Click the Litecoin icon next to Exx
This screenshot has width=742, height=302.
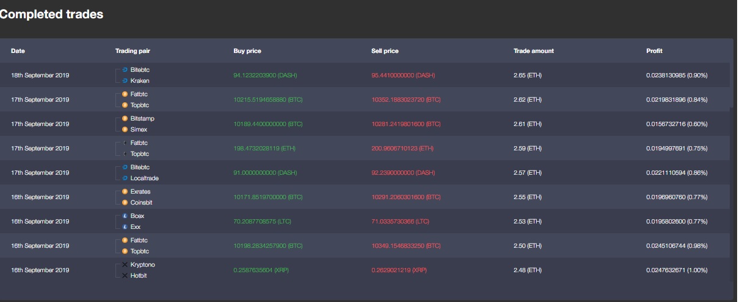tap(125, 227)
